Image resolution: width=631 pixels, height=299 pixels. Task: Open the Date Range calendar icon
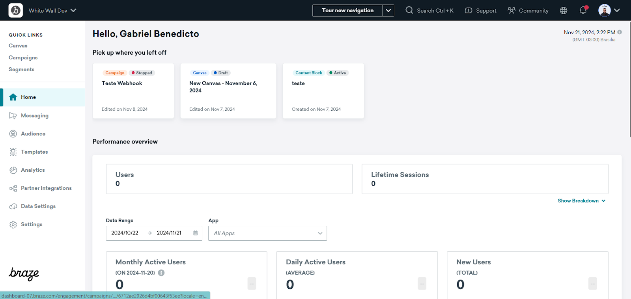(x=196, y=233)
